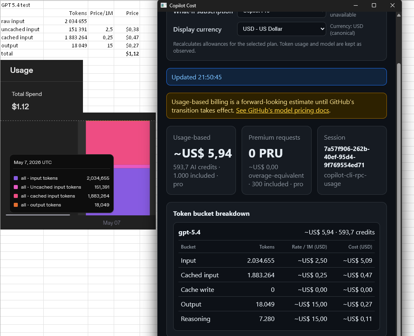Open the Display currency dropdown

coord(281,29)
